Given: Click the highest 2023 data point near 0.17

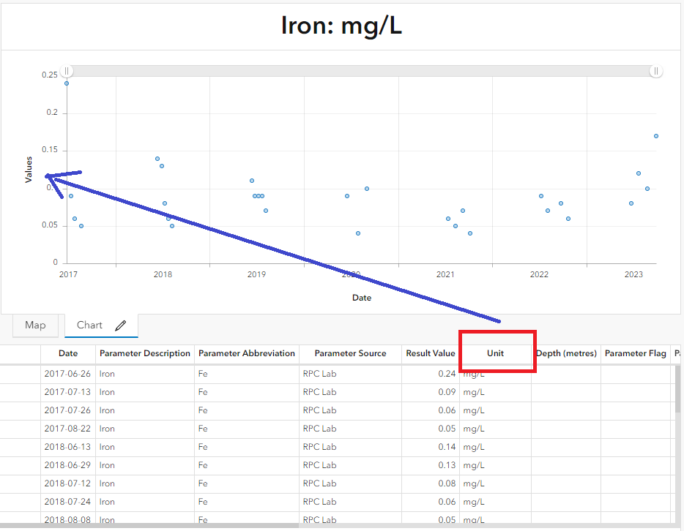Looking at the screenshot, I should click(x=656, y=136).
